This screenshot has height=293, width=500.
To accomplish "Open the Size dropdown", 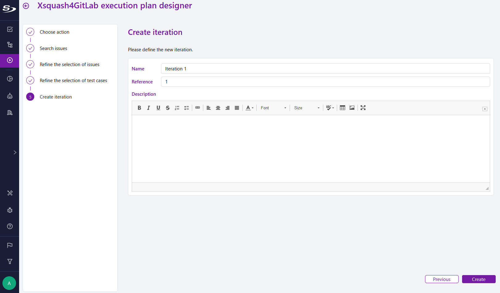I will (307, 108).
